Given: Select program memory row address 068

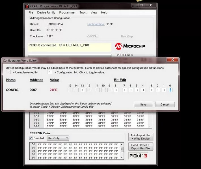Looking at the screenshot, I should point(36,123).
